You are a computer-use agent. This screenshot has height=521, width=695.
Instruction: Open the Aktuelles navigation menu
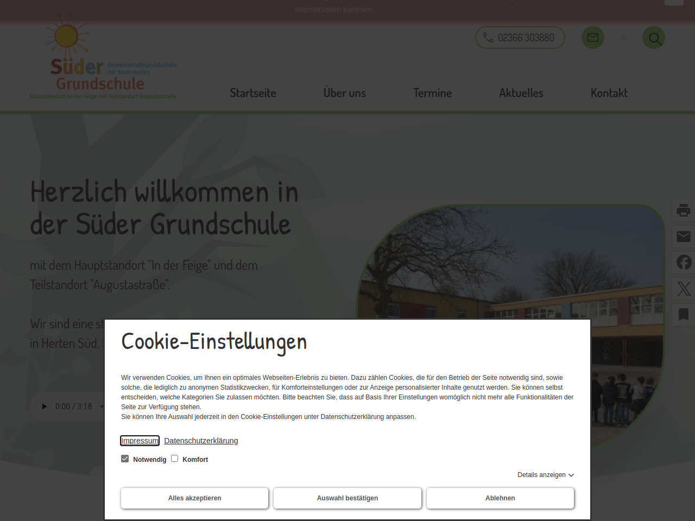521,93
